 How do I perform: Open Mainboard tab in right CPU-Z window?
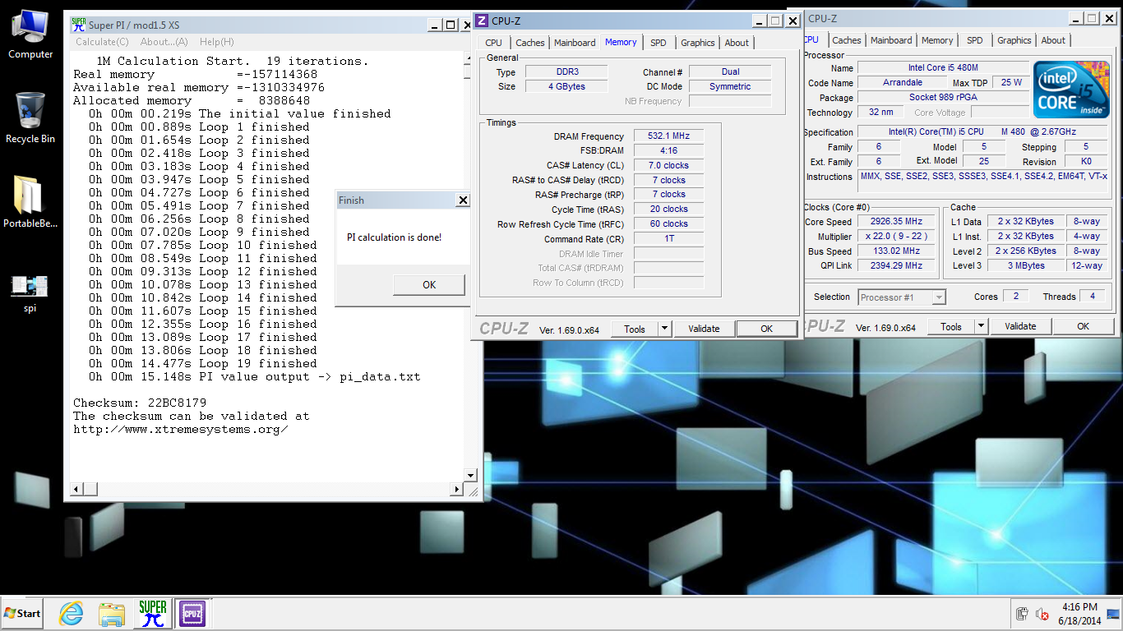pyautogui.click(x=891, y=40)
